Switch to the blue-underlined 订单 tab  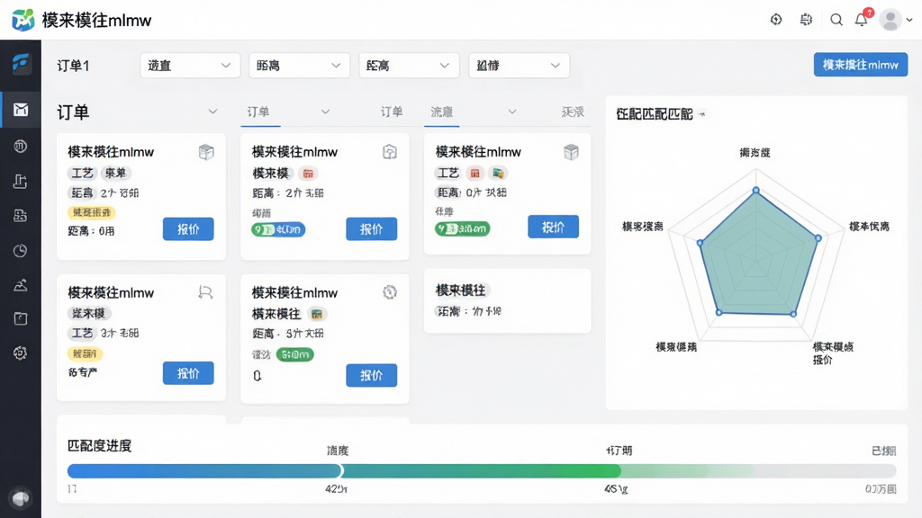tap(258, 112)
